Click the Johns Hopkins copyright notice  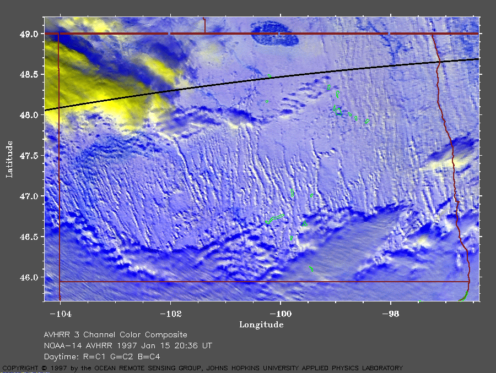click(202, 368)
